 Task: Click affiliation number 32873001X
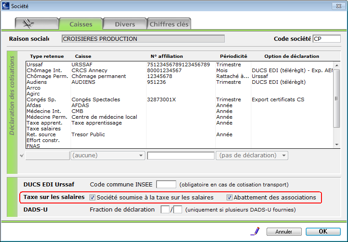pyautogui.click(x=161, y=99)
